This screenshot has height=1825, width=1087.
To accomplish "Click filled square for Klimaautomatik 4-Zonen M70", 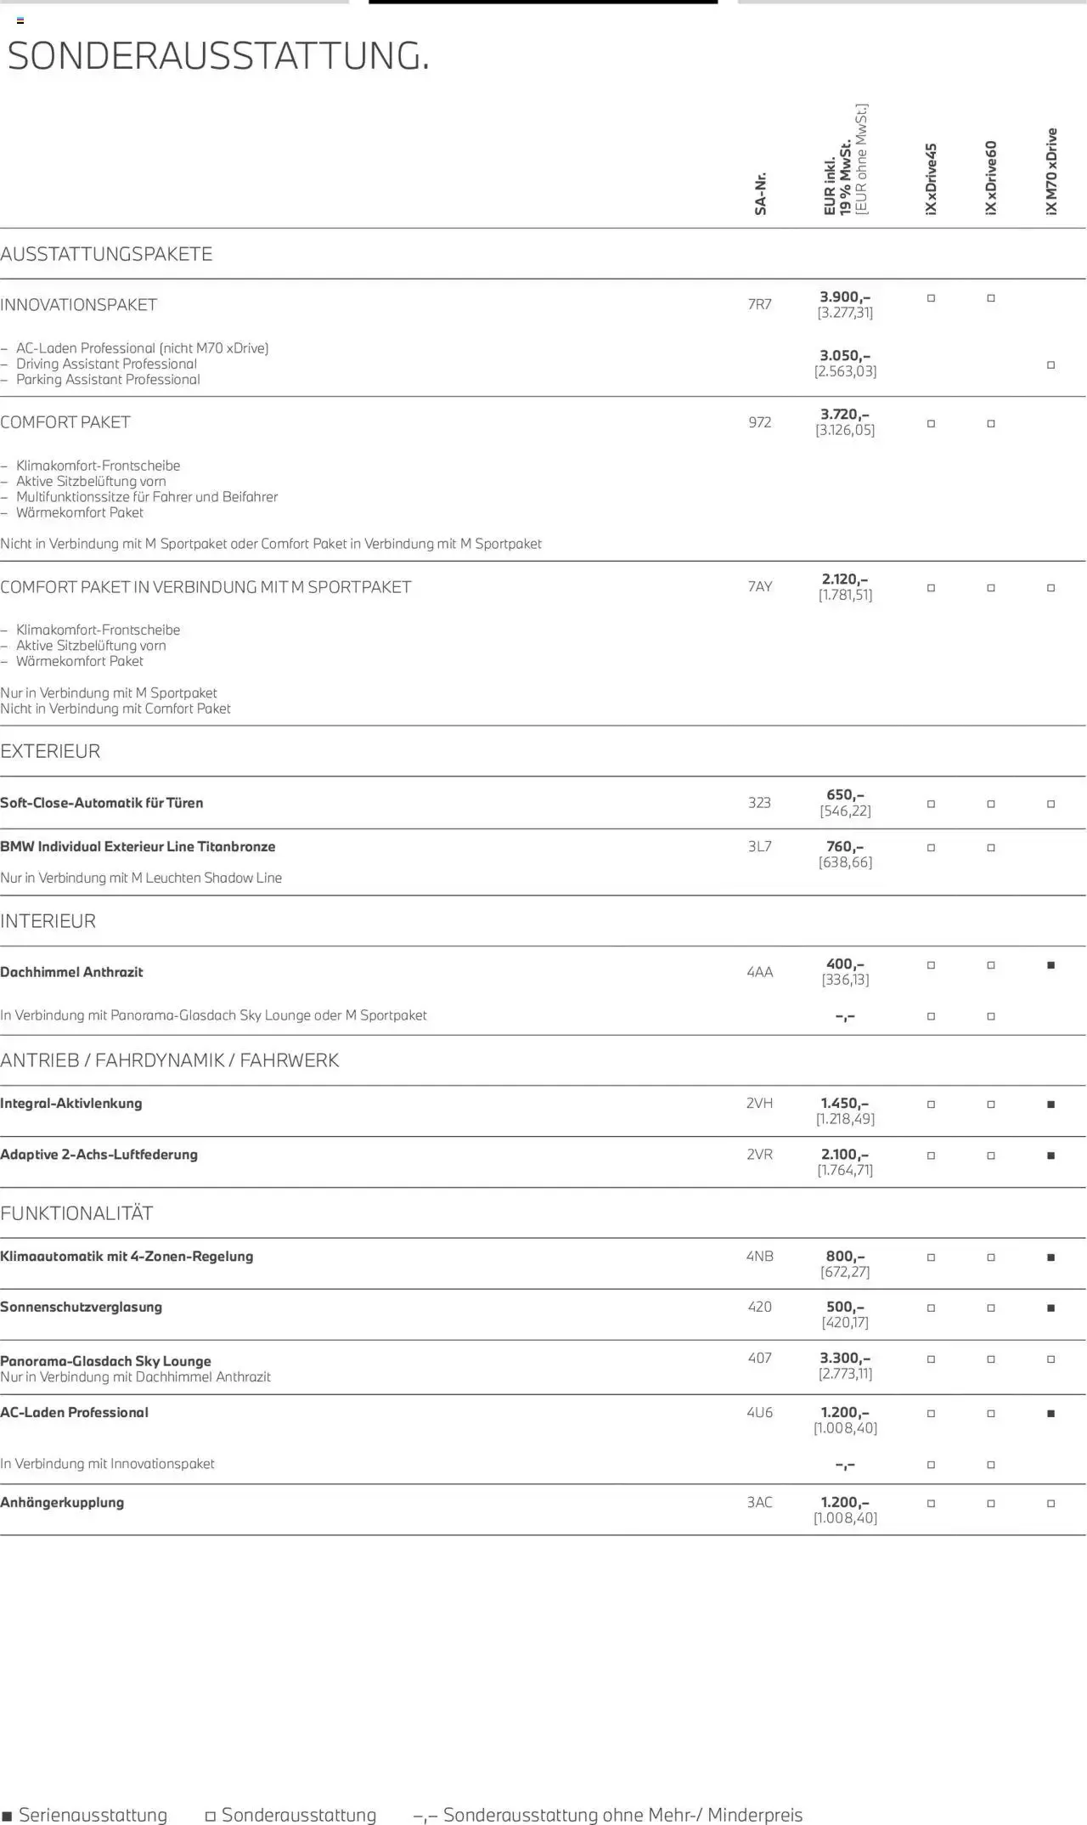I will (1050, 1257).
